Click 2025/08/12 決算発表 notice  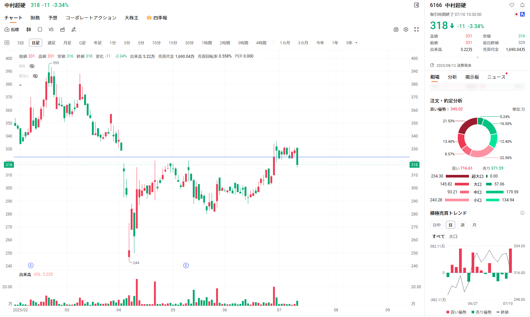454,65
